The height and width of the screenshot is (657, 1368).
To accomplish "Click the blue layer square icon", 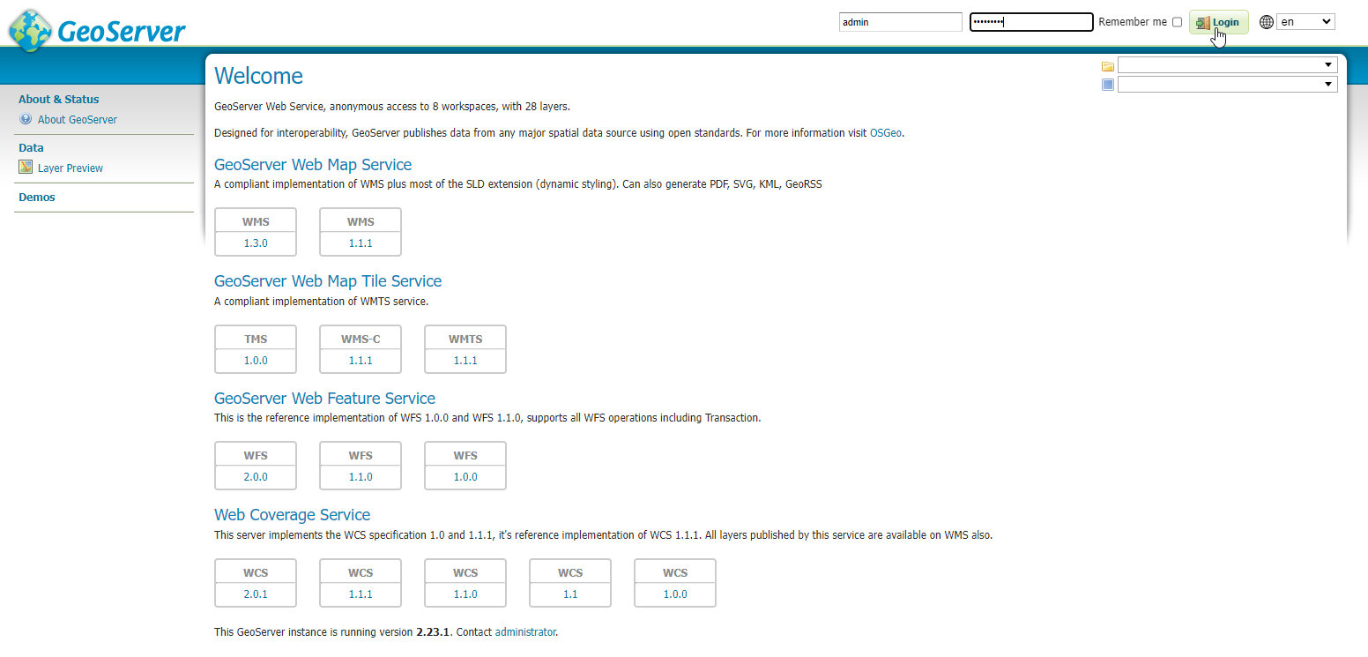I will point(1108,85).
